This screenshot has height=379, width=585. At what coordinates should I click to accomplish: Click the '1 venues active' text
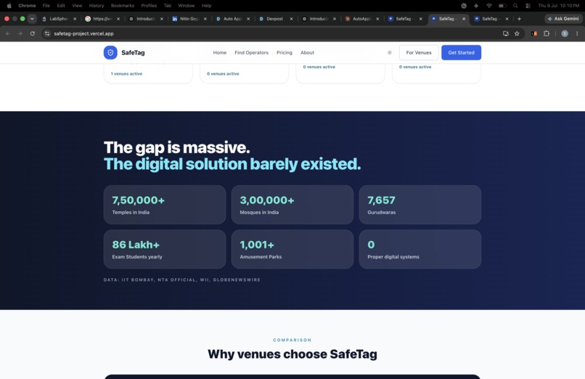pyautogui.click(x=126, y=74)
